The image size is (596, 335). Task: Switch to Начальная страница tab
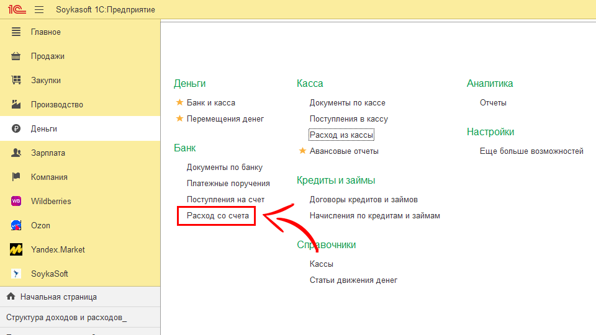pyautogui.click(x=58, y=297)
